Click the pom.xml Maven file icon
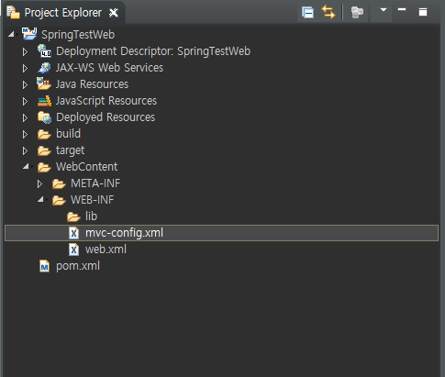This screenshot has width=445, height=377. (45, 266)
